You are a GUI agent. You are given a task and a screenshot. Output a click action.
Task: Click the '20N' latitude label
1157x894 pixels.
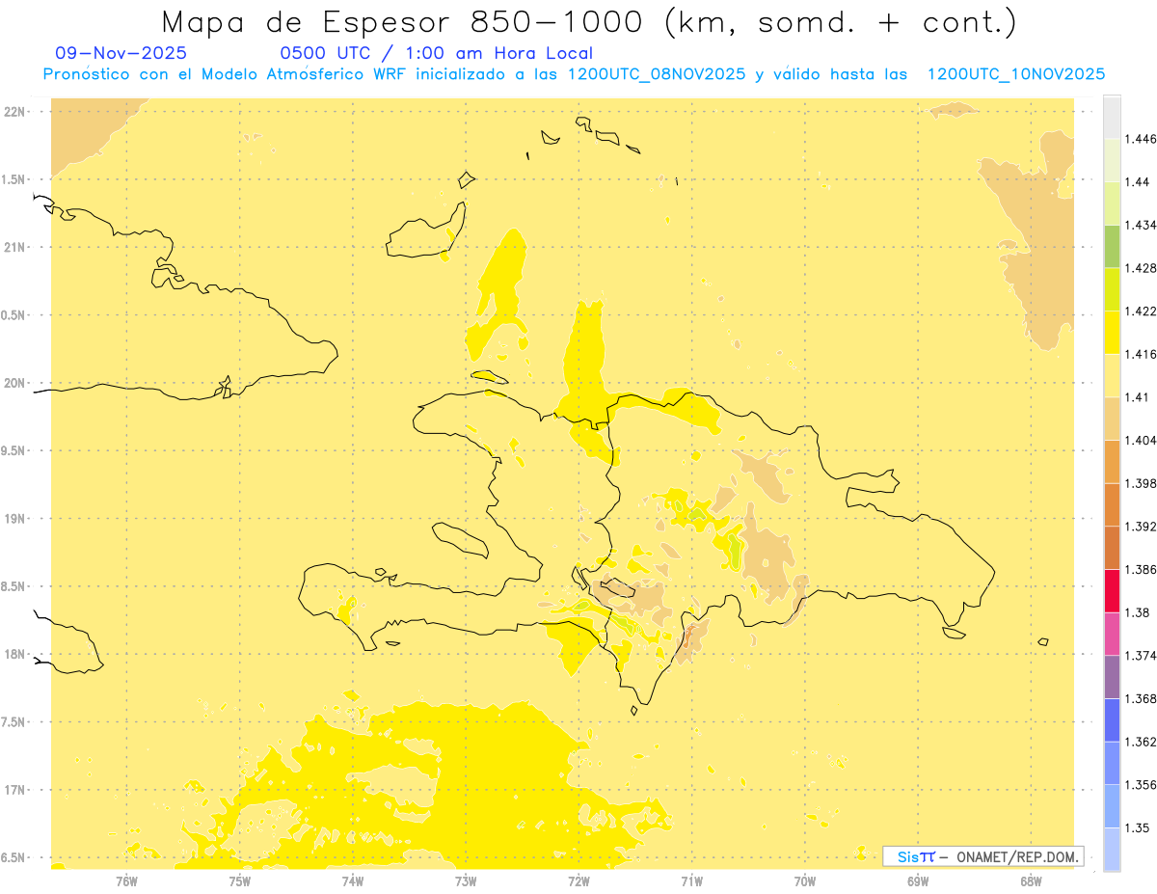click(13, 383)
